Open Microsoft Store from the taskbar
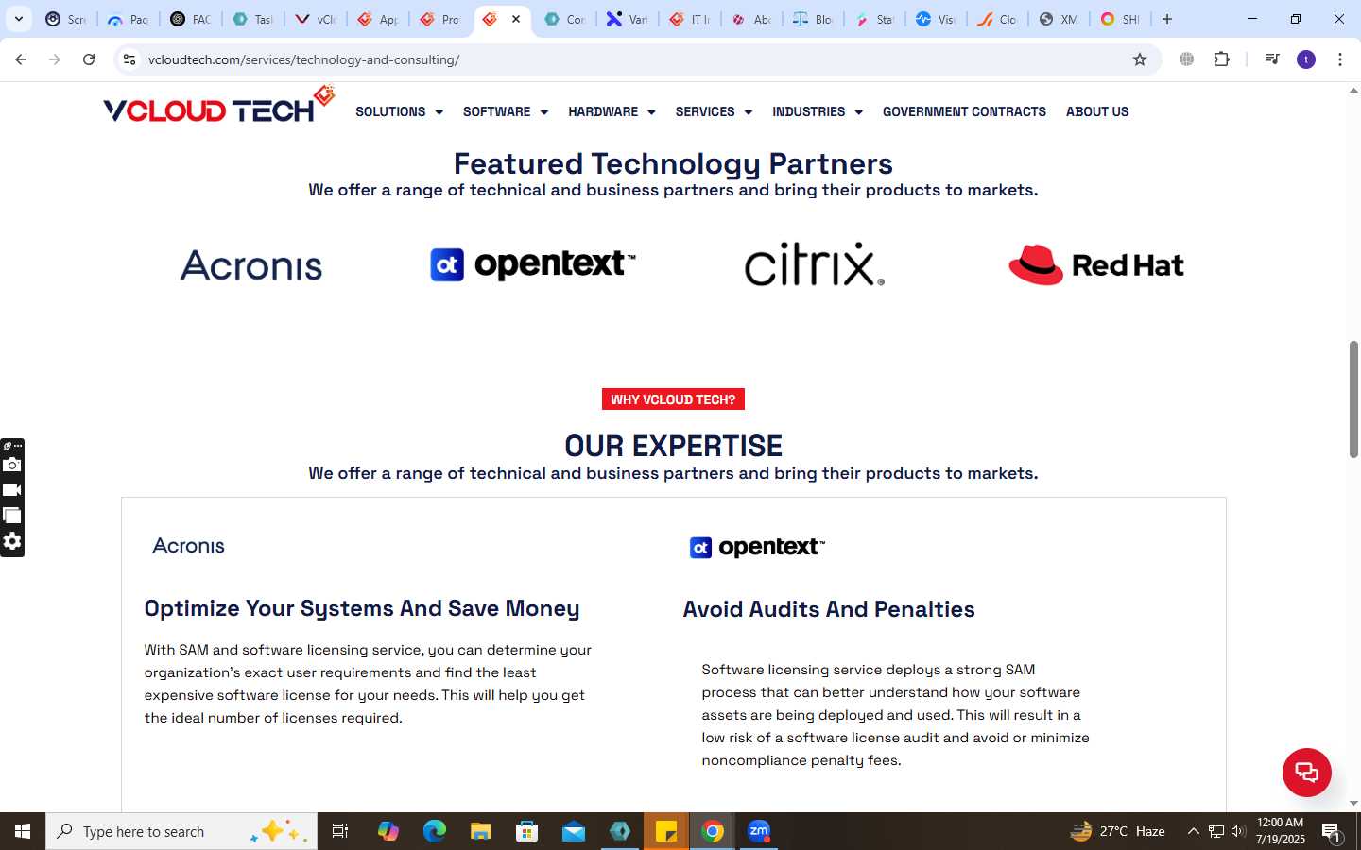1361x850 pixels. click(527, 831)
